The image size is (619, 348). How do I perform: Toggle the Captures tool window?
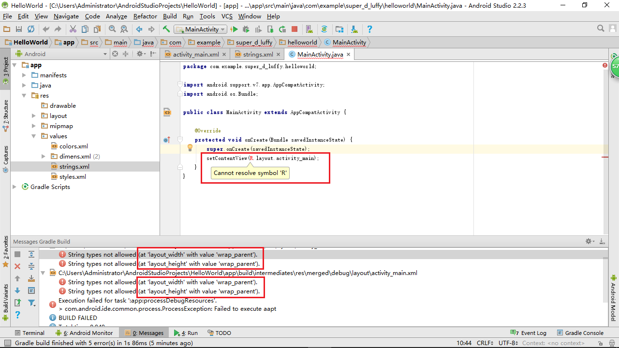click(x=5, y=159)
